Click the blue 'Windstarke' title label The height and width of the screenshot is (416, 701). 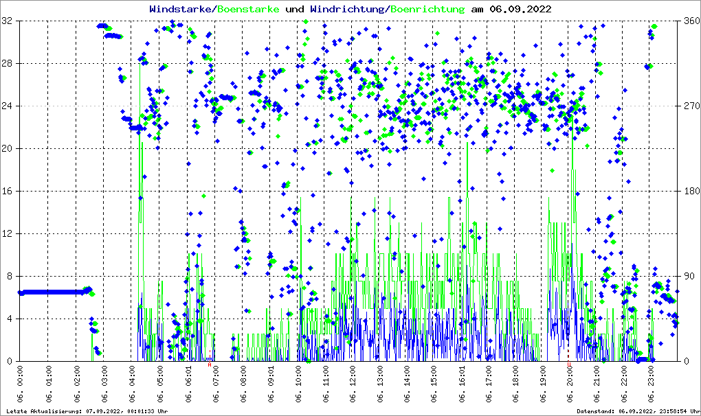181,10
